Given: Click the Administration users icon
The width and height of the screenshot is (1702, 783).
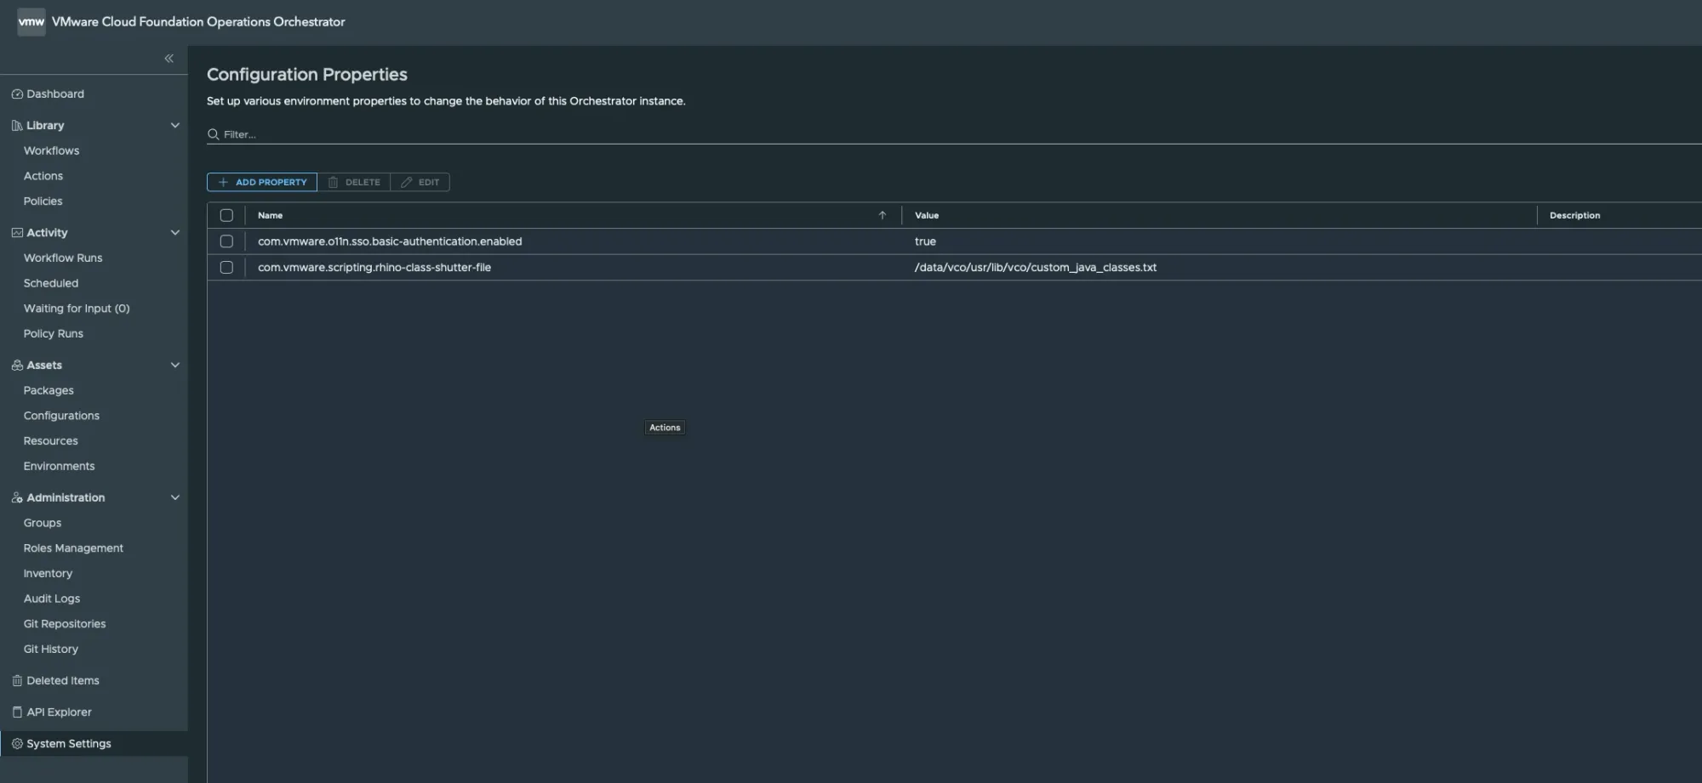Looking at the screenshot, I should click(x=17, y=498).
